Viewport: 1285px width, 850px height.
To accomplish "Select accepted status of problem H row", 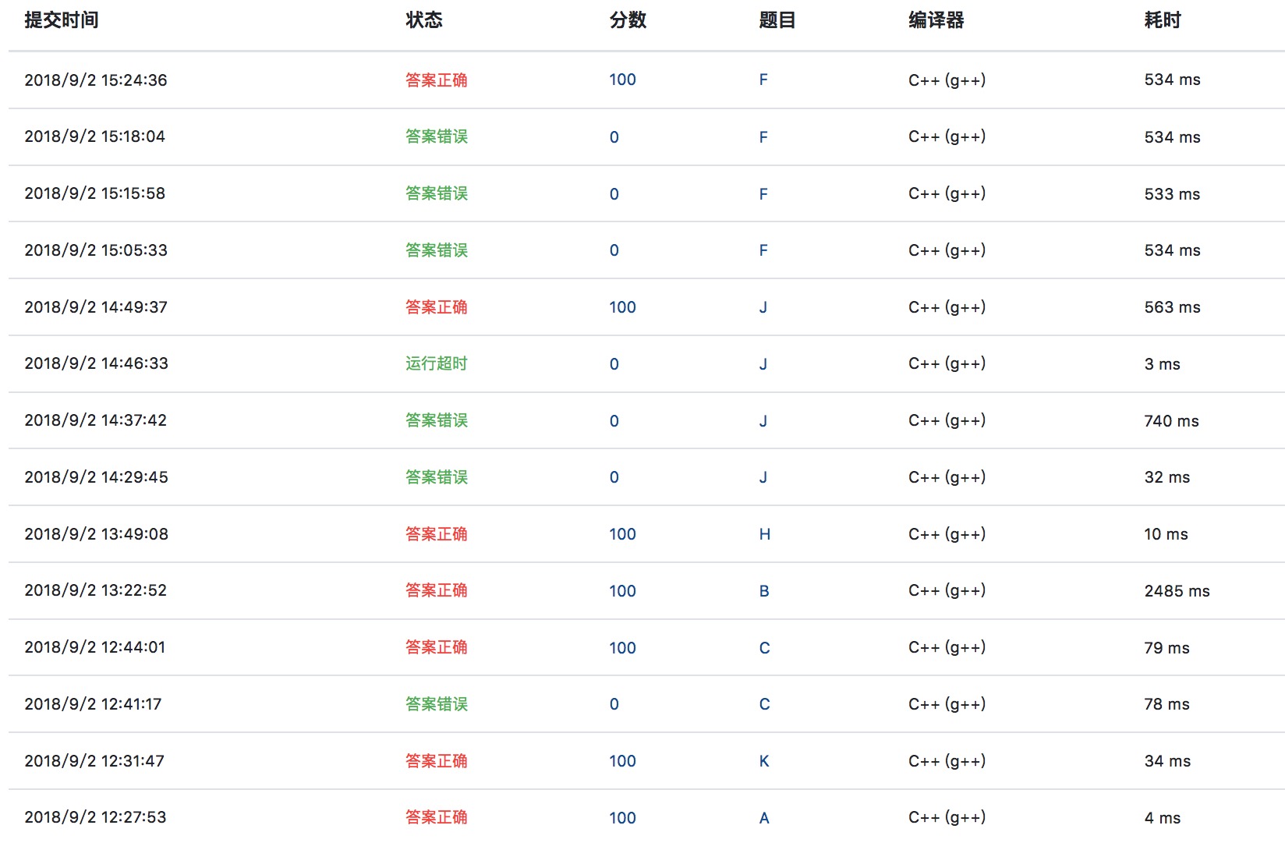I will point(436,534).
